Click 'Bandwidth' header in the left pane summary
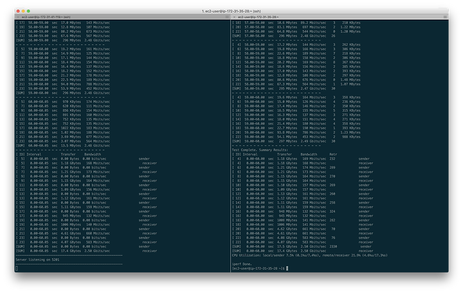 93,154
